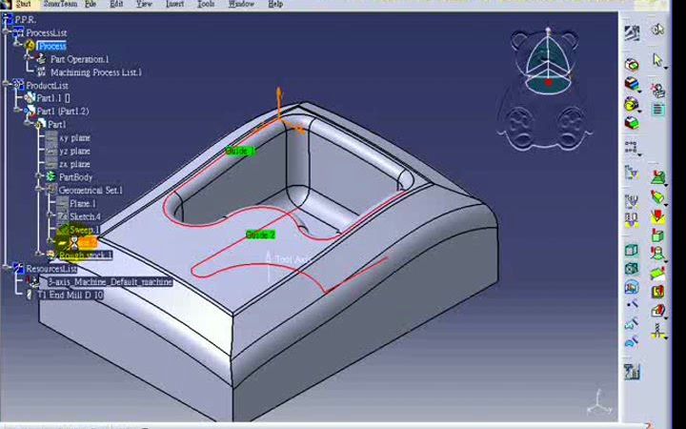This screenshot has width=686, height=429.
Task: Open the View menu
Action: click(x=144, y=4)
